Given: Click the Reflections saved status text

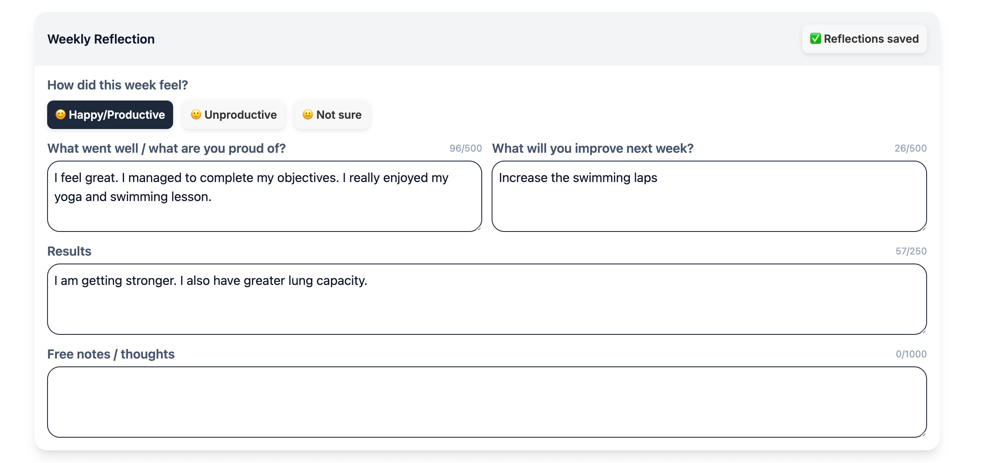Looking at the screenshot, I should tap(871, 39).
